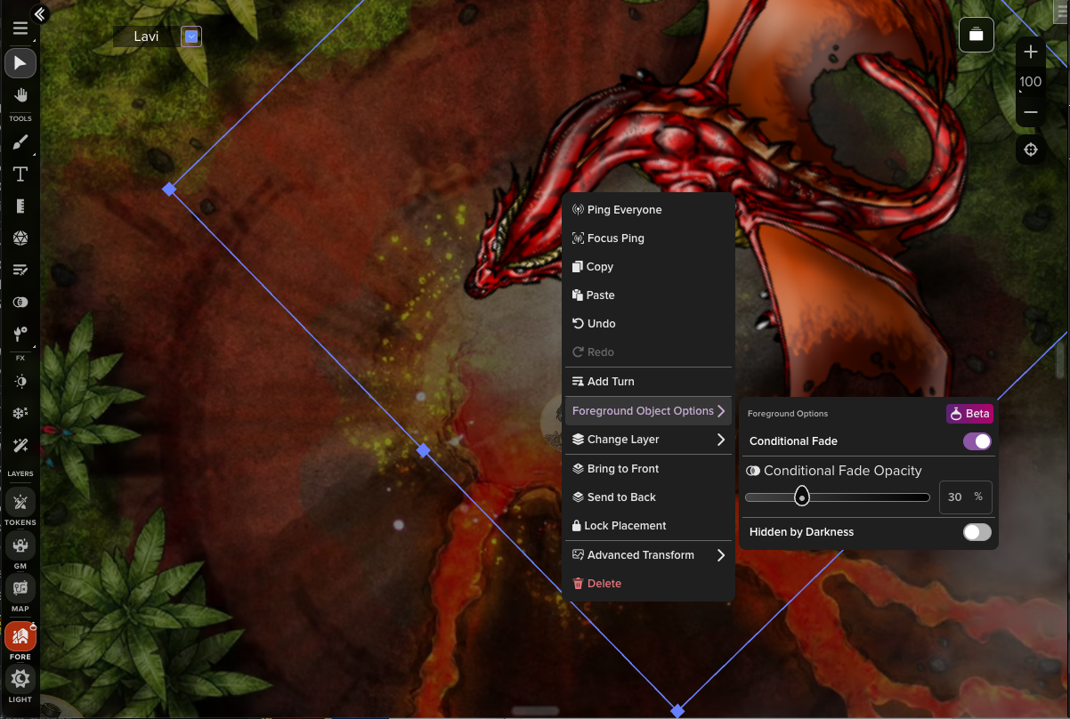Choose Ping Everyone from the context menu
1070x719 pixels.
click(648, 210)
